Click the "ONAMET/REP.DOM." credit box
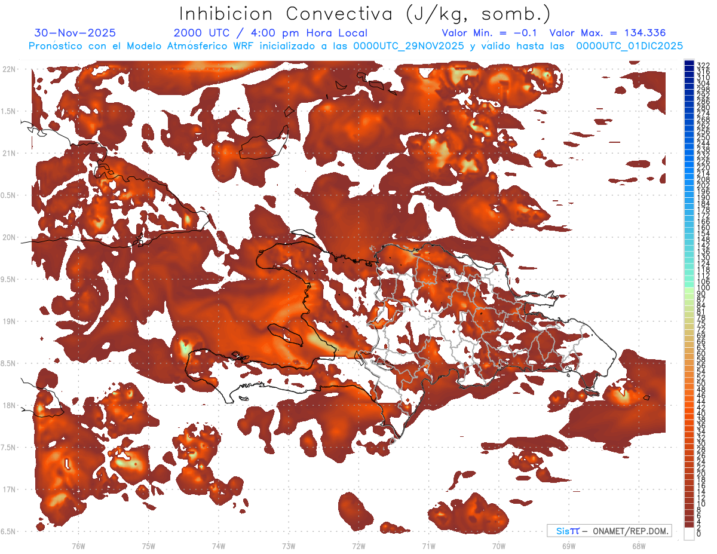717x554 pixels. pos(609,531)
